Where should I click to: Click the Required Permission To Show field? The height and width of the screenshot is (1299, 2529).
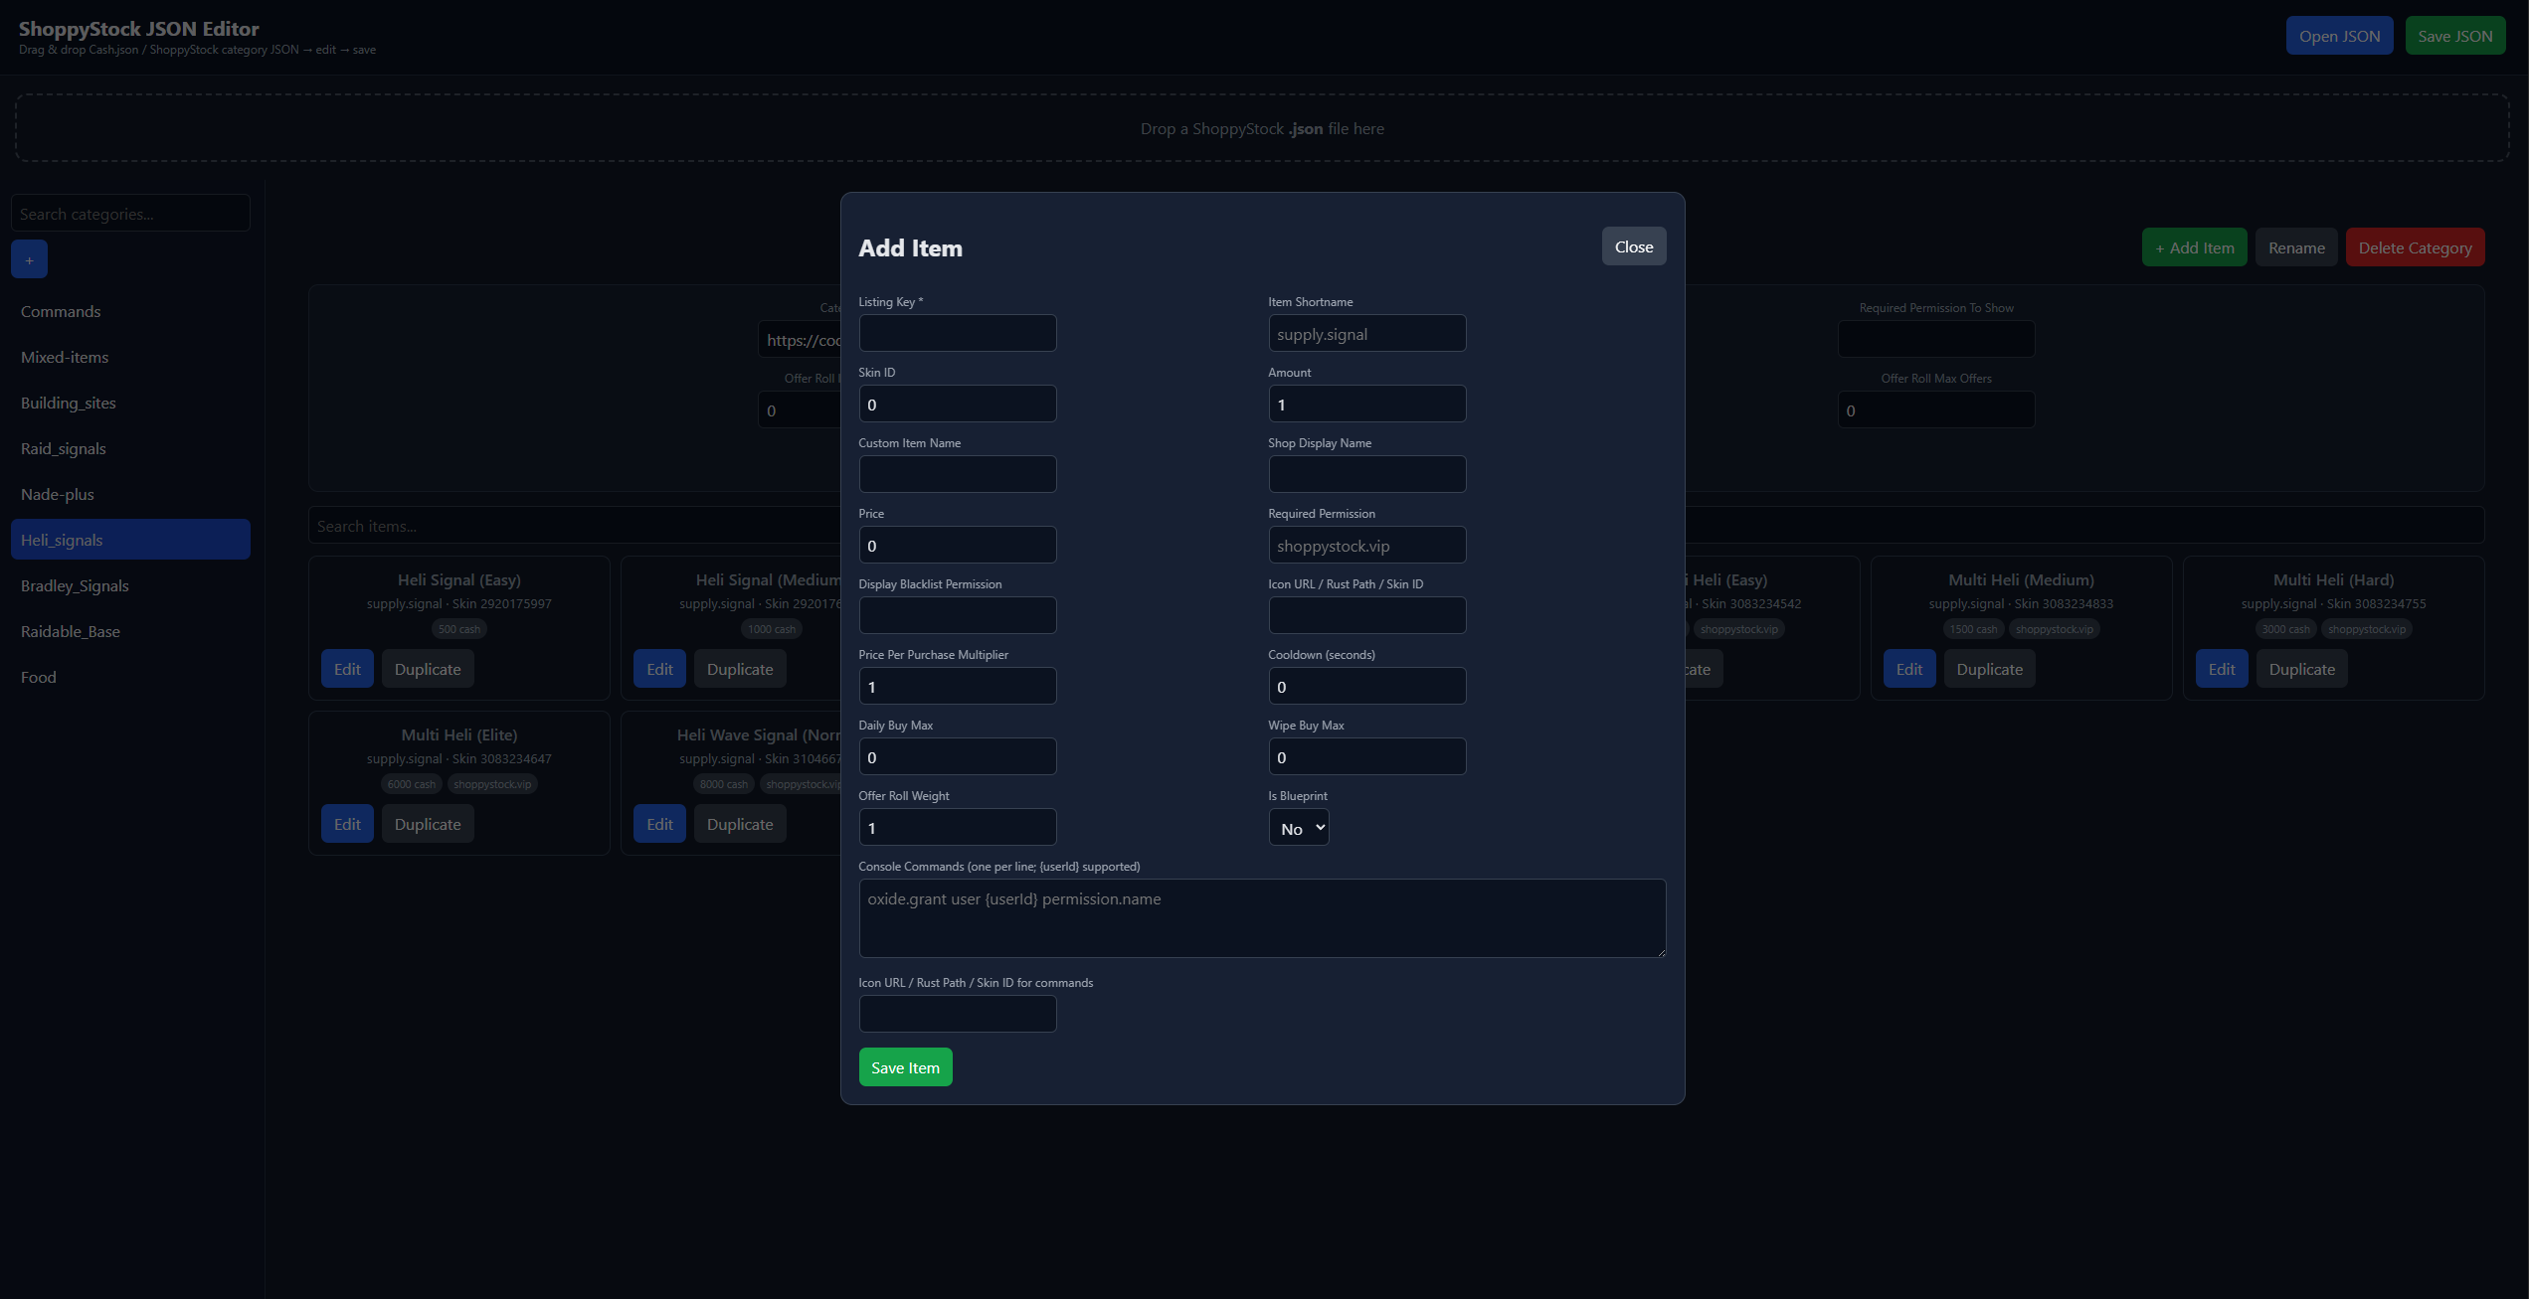[x=1936, y=339]
